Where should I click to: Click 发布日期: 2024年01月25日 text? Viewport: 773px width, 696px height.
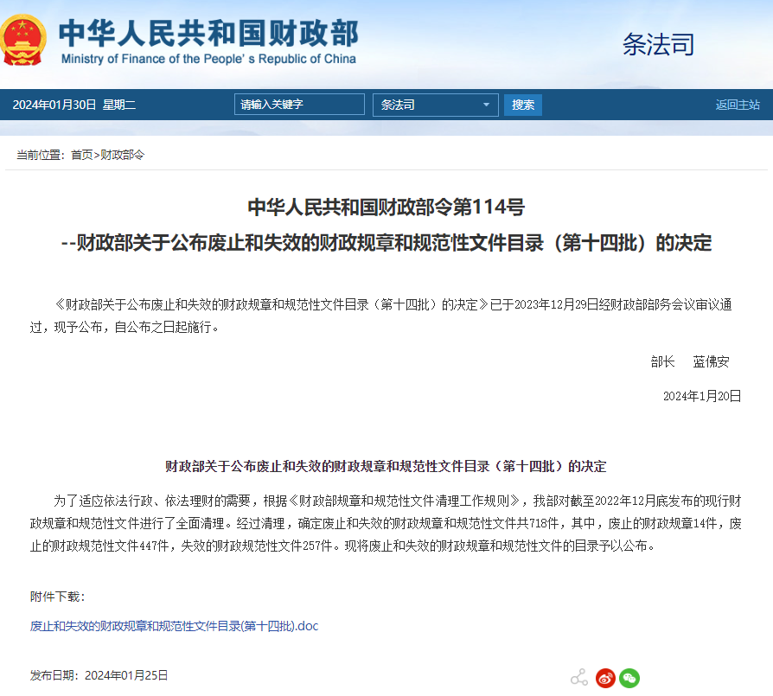99,675
